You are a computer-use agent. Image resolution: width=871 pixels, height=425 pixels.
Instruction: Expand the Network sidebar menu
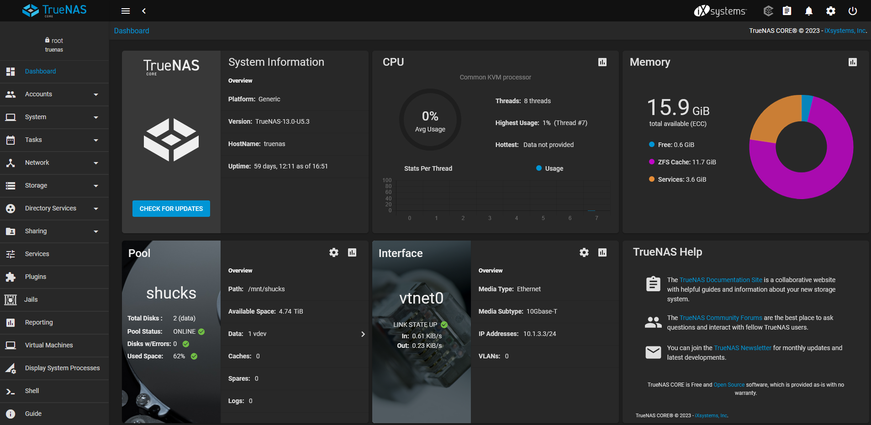[x=37, y=163]
